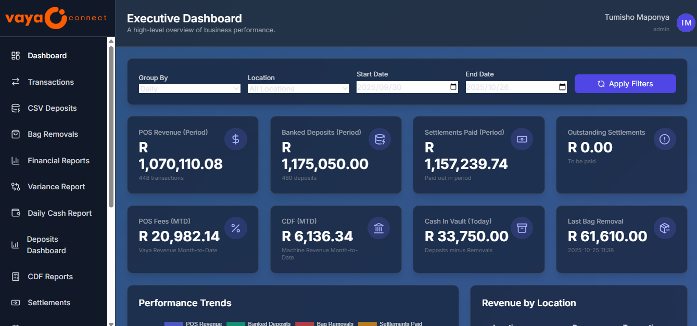Click the Transactions arrows icon
Screen dimensions: 697x326
point(15,82)
